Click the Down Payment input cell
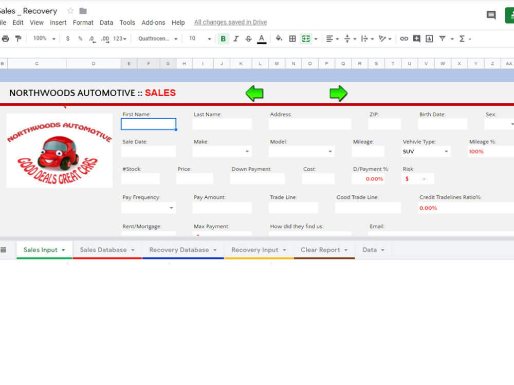Viewport: 514px width, 385px height. tap(258, 179)
